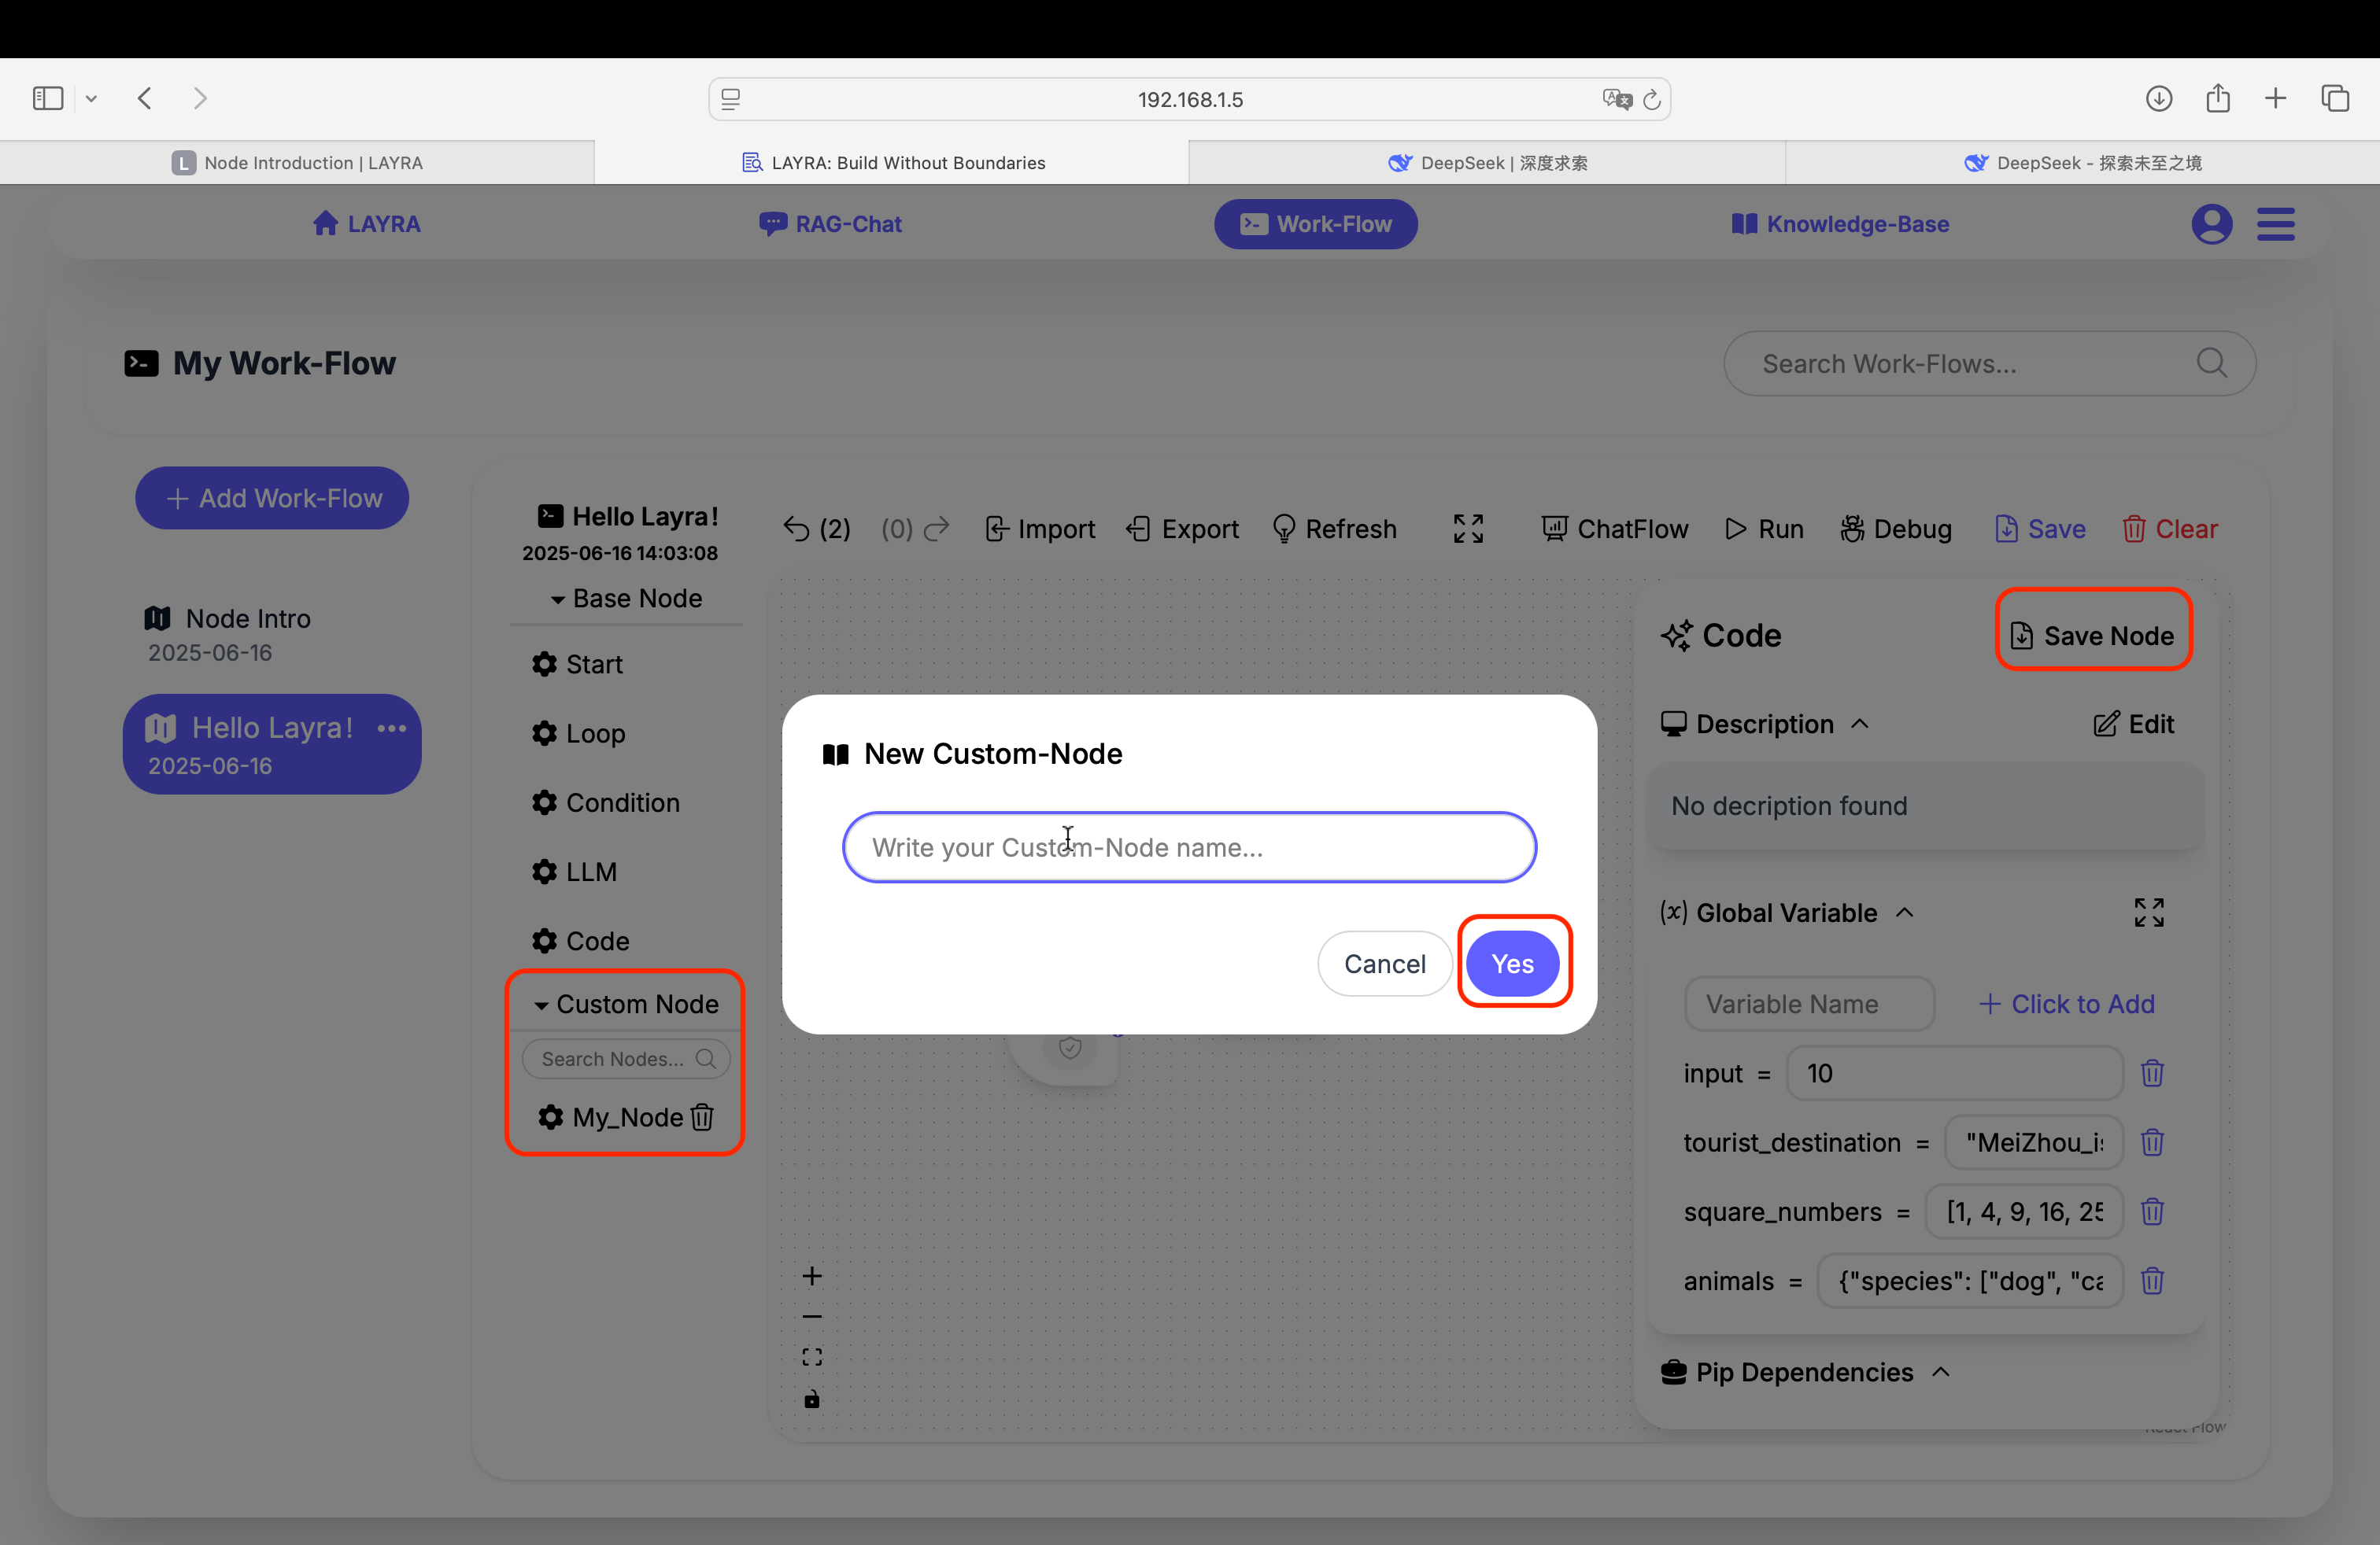2380x1545 pixels.
Task: Select the Condition node
Action: (606, 802)
